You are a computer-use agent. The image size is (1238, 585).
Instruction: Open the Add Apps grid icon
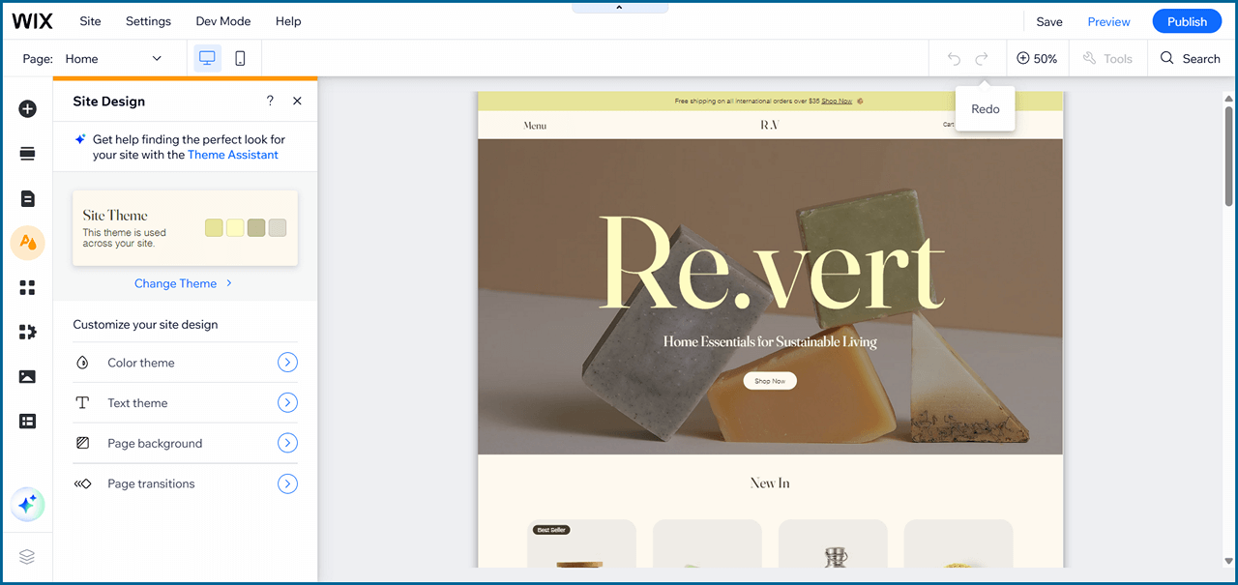coord(27,287)
